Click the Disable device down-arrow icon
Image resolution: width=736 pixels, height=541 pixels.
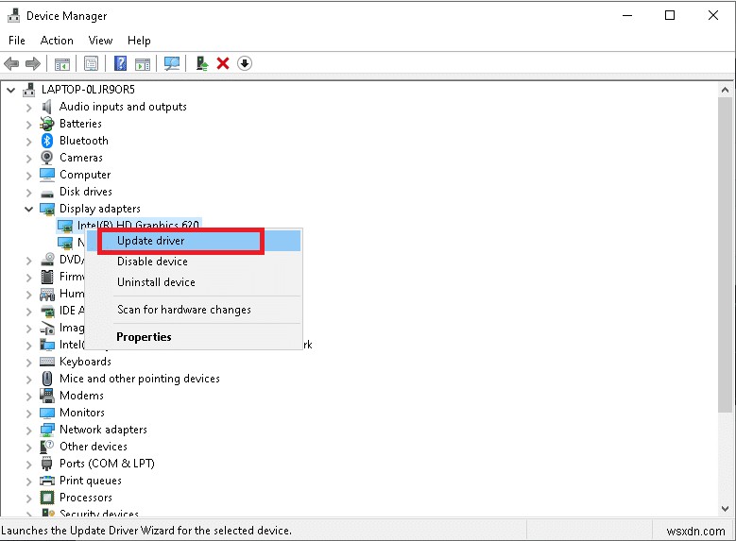pos(245,63)
